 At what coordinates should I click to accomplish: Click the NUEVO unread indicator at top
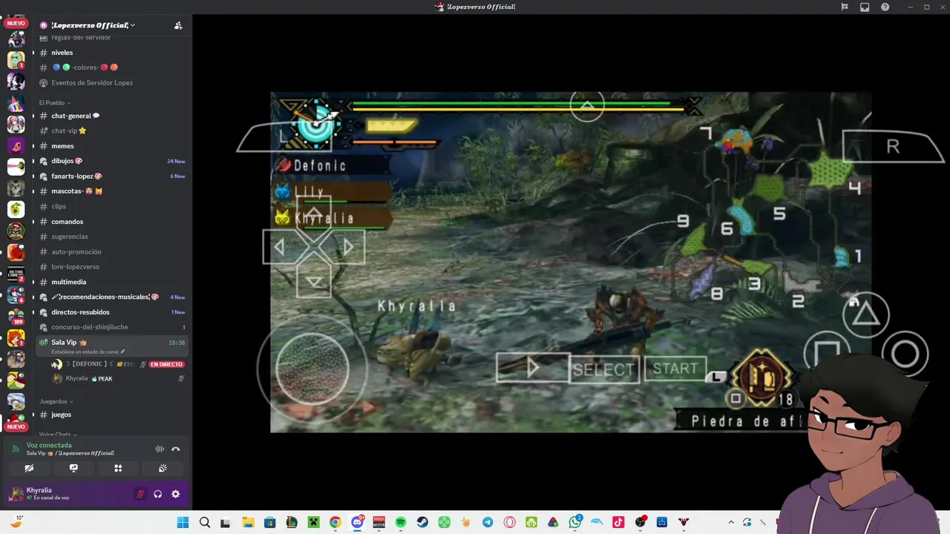pos(16,24)
